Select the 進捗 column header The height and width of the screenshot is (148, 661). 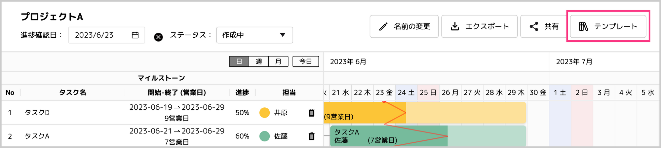coord(242,92)
